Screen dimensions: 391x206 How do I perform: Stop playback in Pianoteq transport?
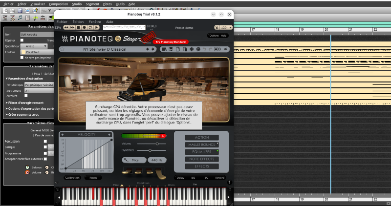point(78,27)
